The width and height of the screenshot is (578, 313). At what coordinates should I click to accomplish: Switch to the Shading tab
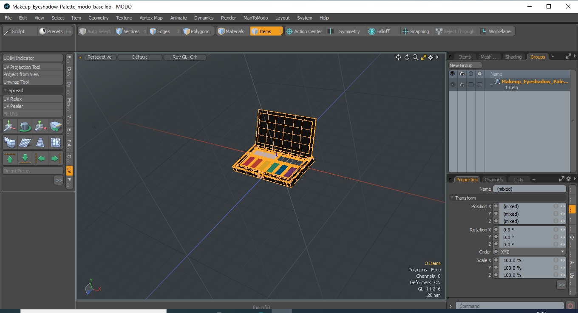coord(513,57)
